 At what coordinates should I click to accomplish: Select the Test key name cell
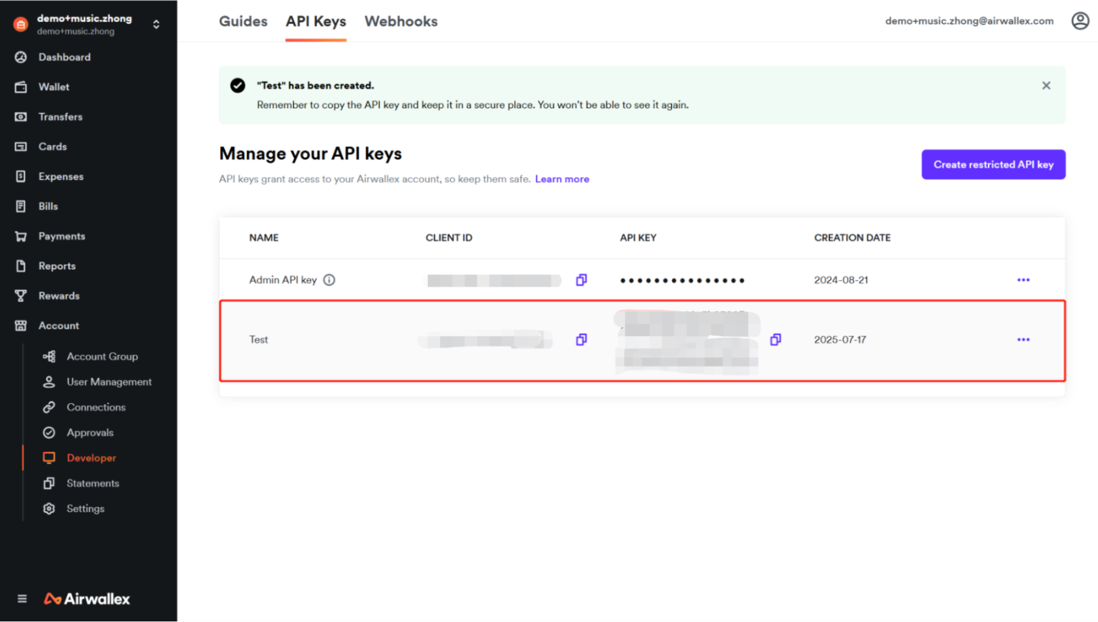[x=258, y=339]
